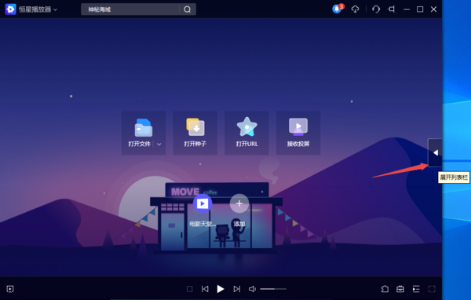471x300 pixels.
Task: Expand the list panel with left arrow
Action: [x=435, y=152]
